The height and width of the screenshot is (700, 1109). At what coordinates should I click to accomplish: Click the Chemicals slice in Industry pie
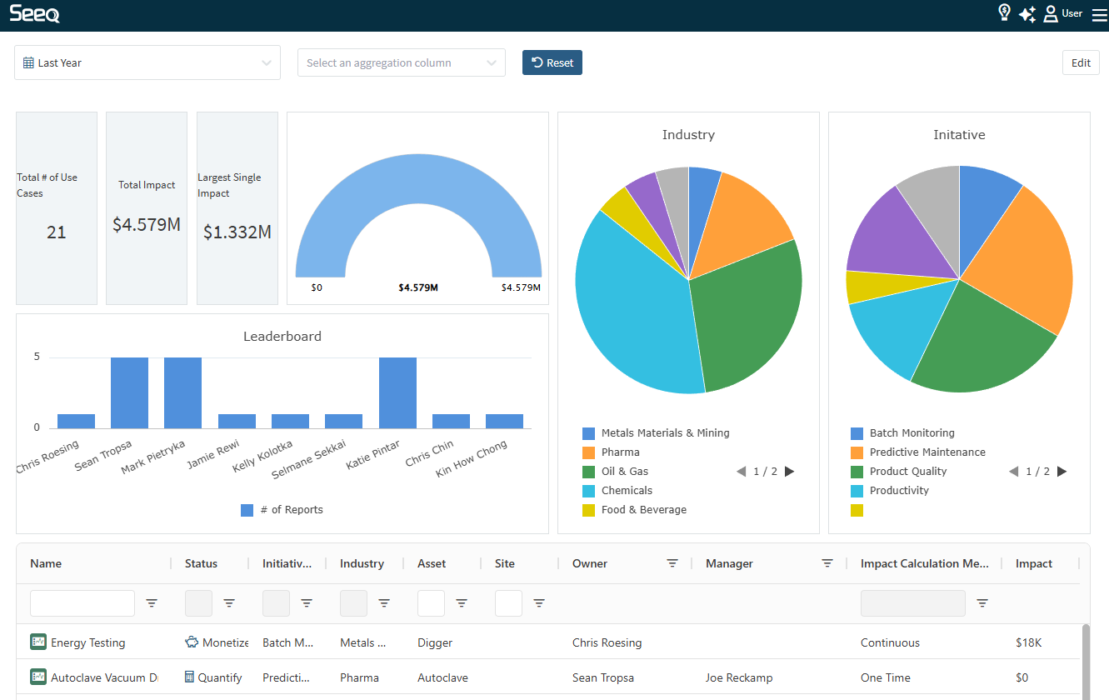coord(633,317)
